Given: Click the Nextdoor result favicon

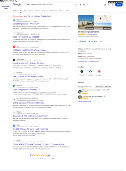Looking at the screenshot, I should click(x=14, y=86).
